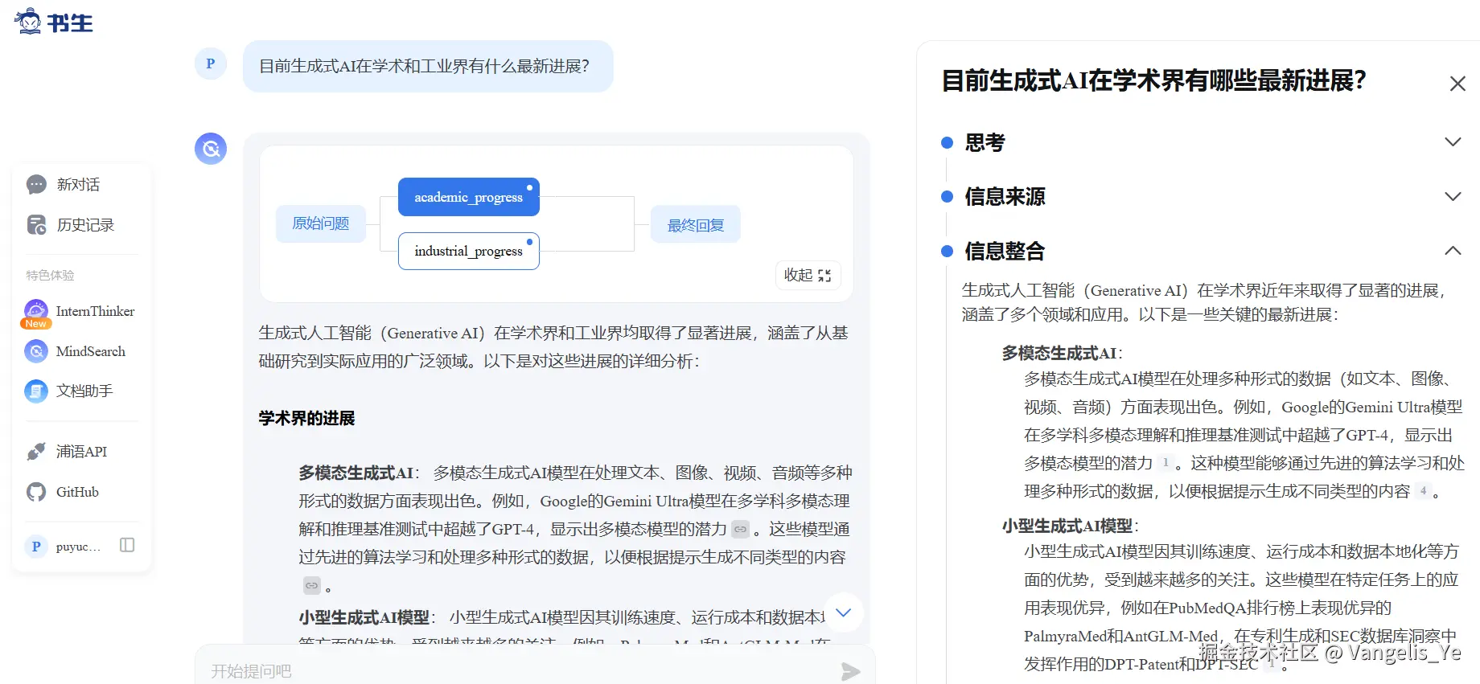This screenshot has height=684, width=1480.
Task: Click the MindSearch assistant avatar
Action: click(x=211, y=149)
